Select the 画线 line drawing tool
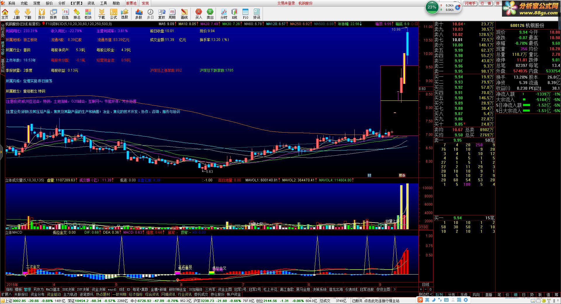Screen dimensions: 561x304 (x=184, y=14)
